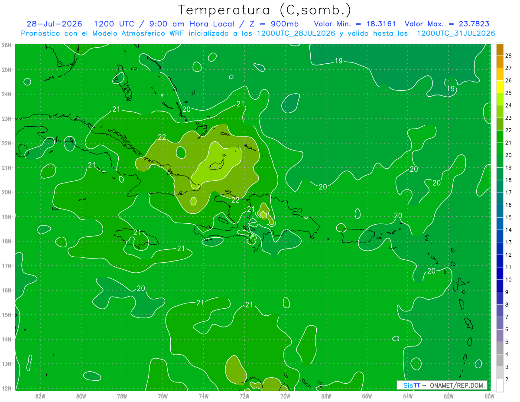Click the 78W longitude label
This screenshot has height=402, width=520.
click(x=122, y=396)
